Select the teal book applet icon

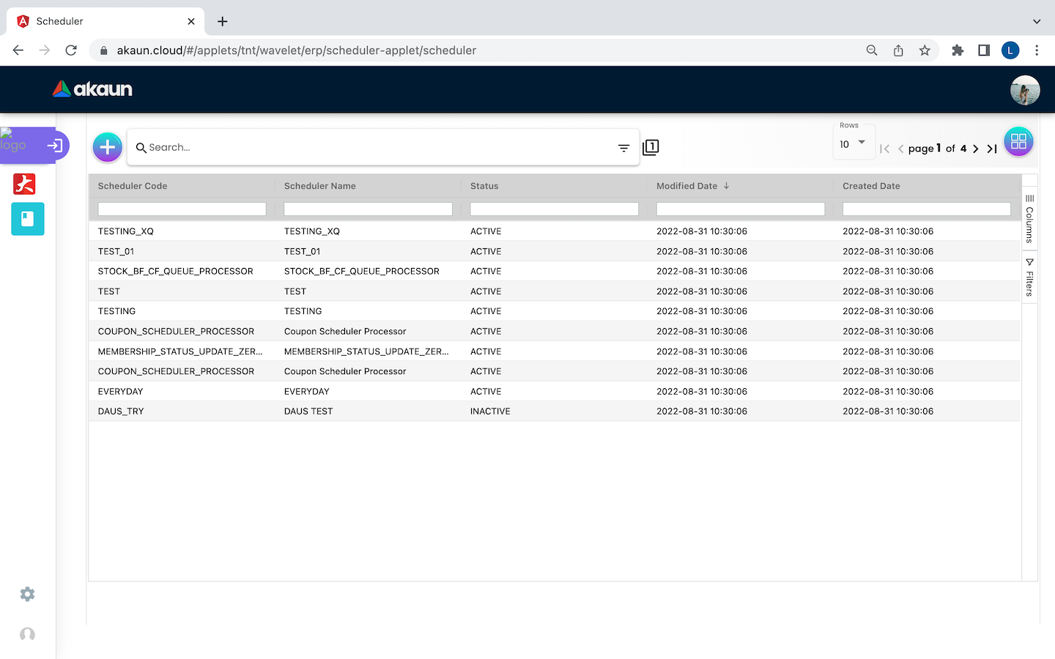(x=28, y=219)
